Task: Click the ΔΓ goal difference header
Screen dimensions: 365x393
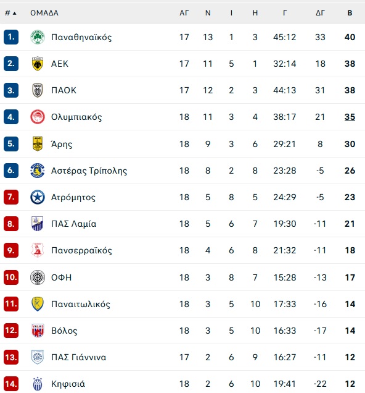Action: 320,13
